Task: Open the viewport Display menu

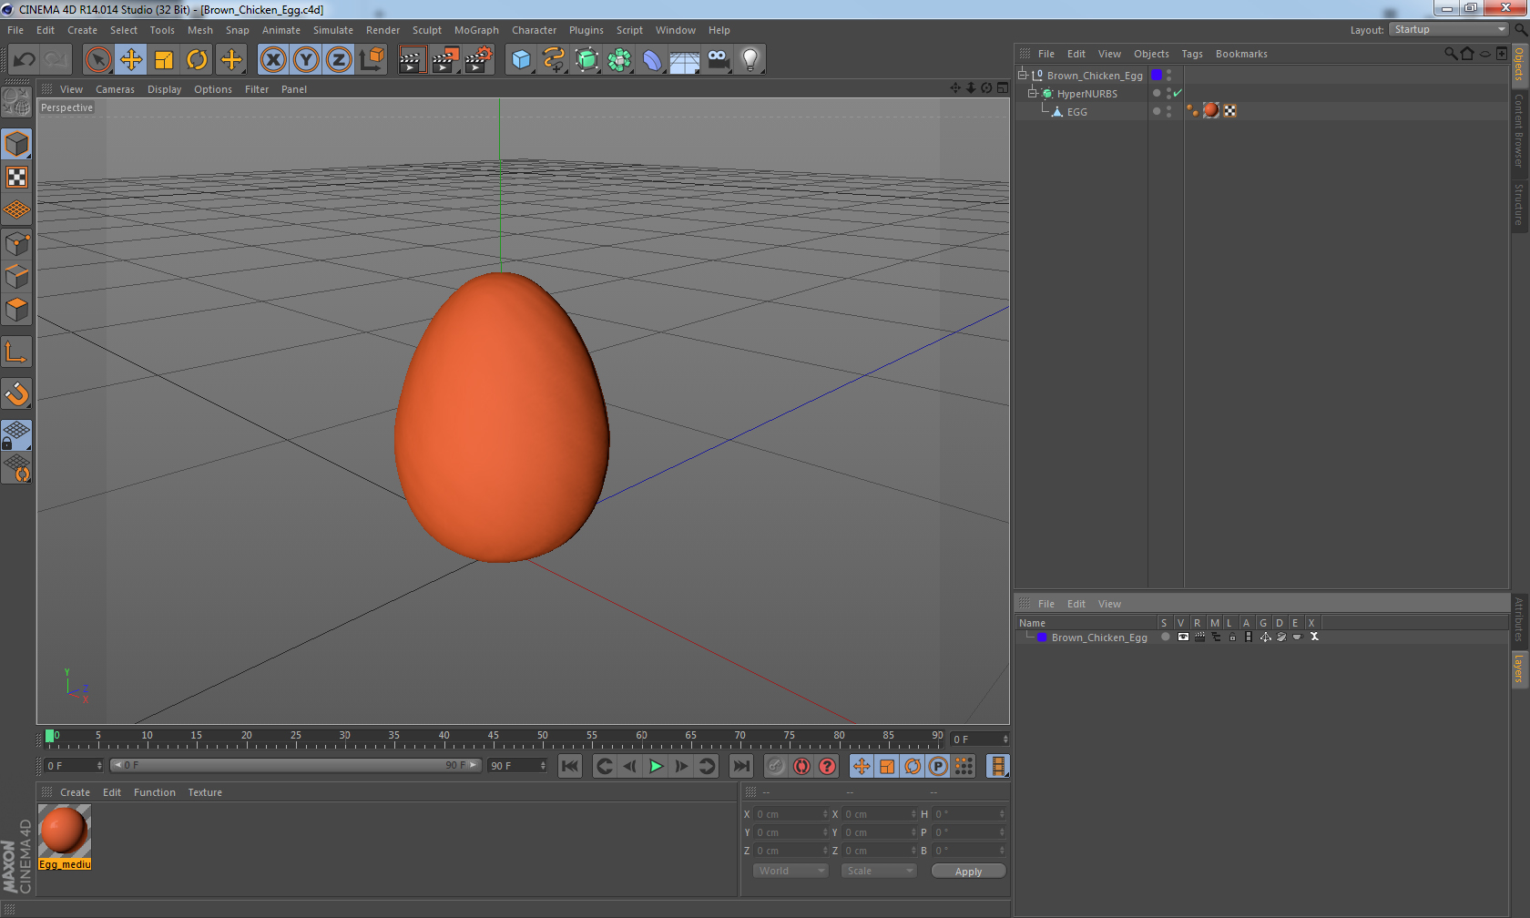Action: (x=164, y=89)
